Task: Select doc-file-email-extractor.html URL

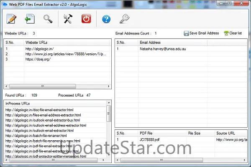Action: [39, 110]
